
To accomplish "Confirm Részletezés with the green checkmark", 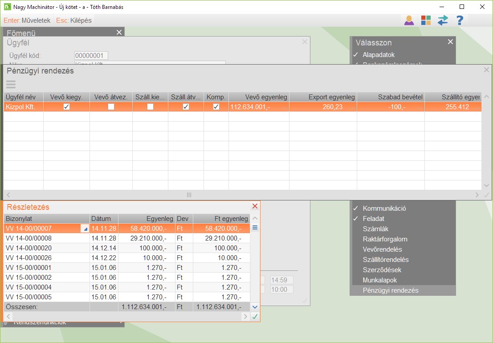I will pyautogui.click(x=255, y=316).
